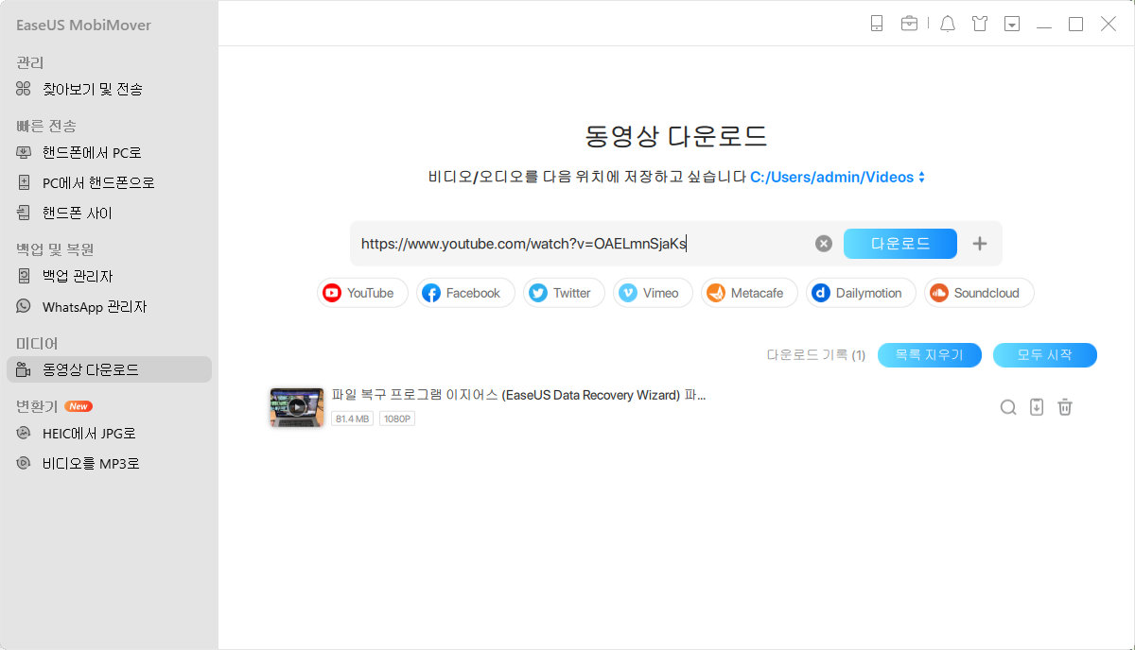
Task: Open HEIC에서 JPG로 converter
Action: pos(109,433)
